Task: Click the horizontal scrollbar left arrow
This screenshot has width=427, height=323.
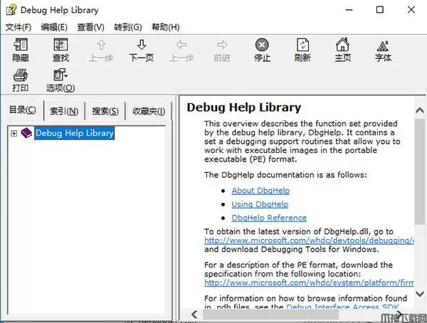Action: click(x=194, y=314)
